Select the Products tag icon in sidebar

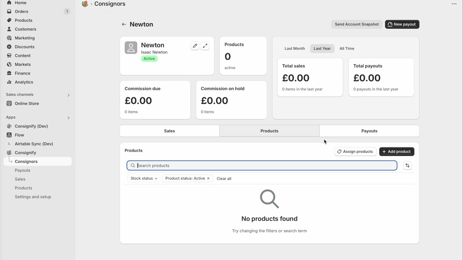[x=9, y=20]
